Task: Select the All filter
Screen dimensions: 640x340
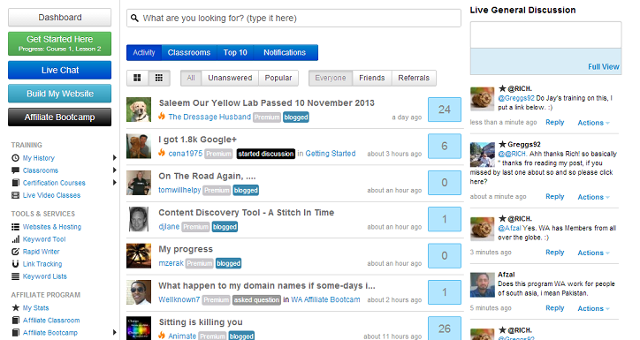Action: point(191,78)
